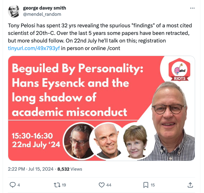Click the profile avatar of george davey smith
This screenshot has height=193, width=204.
(14, 11)
